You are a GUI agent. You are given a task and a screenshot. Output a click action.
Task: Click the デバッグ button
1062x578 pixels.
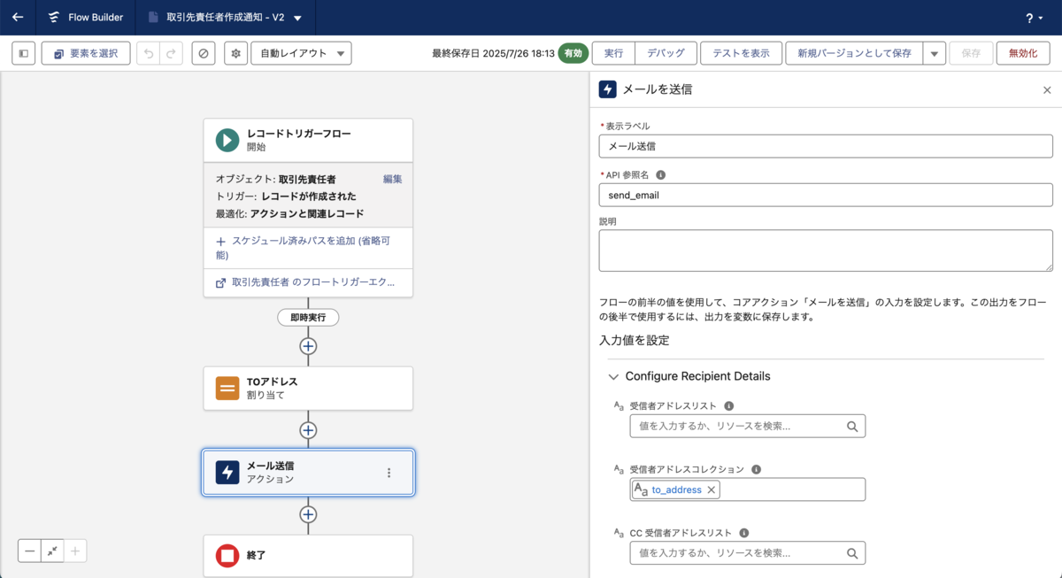[666, 53]
